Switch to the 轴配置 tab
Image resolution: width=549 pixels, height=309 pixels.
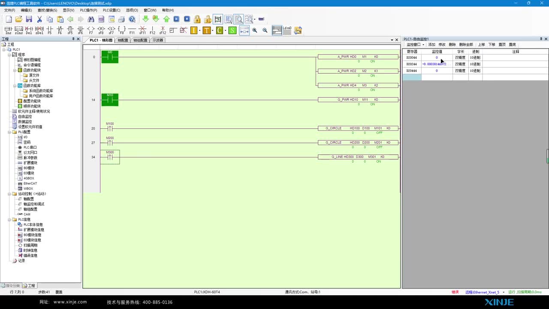pyautogui.click(x=123, y=40)
